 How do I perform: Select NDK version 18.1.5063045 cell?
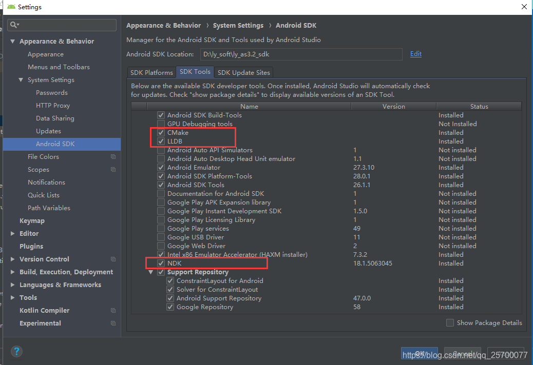(x=373, y=263)
